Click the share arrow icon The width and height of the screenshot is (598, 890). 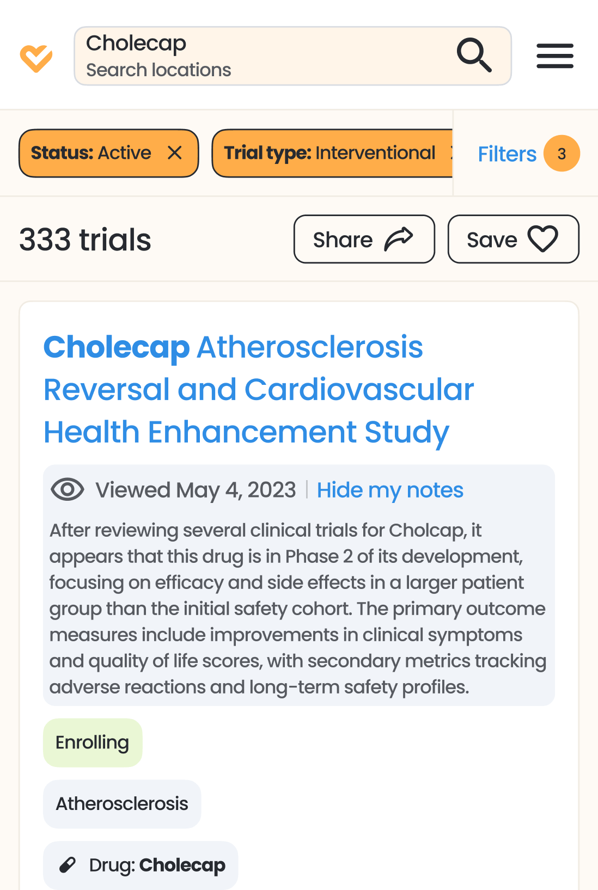(x=399, y=239)
